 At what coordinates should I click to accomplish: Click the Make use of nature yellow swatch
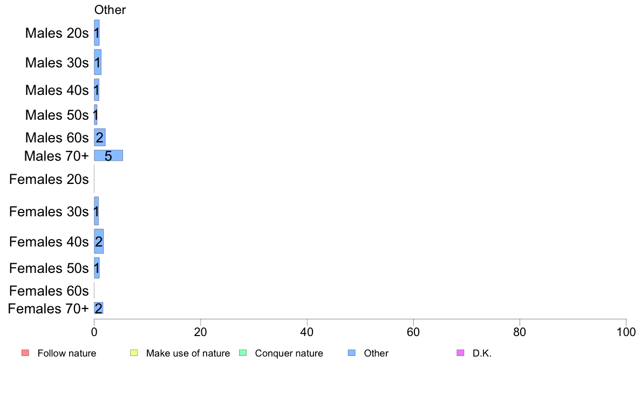coord(134,353)
